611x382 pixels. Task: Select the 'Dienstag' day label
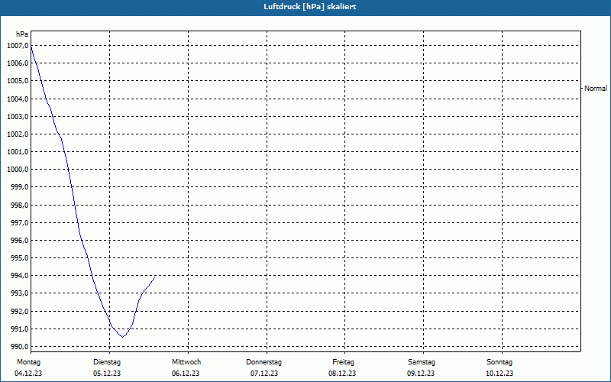pyautogui.click(x=107, y=362)
